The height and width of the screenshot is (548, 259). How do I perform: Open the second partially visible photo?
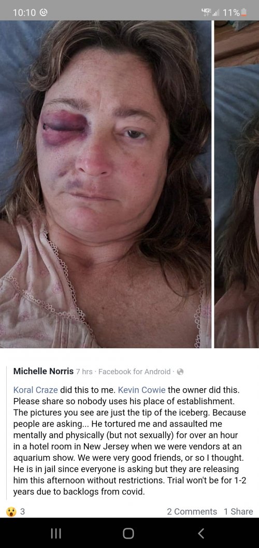coord(237,184)
